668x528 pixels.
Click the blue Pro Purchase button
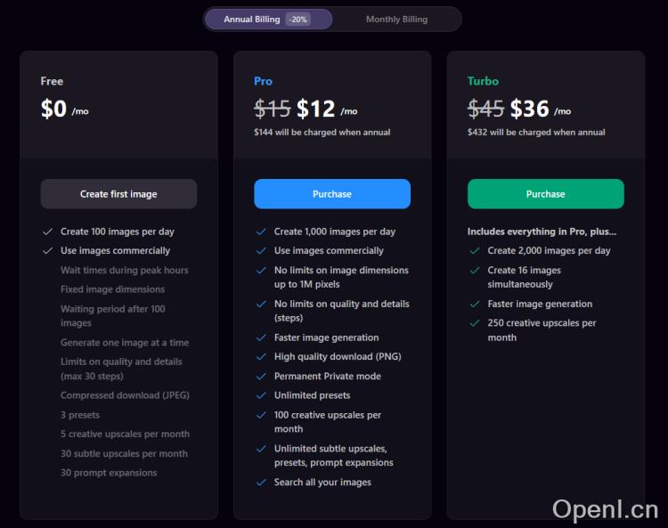point(332,194)
